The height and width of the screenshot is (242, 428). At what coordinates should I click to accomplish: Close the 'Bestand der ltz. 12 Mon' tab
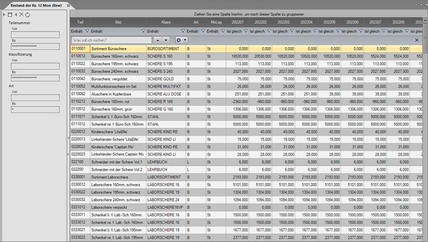click(x=69, y=5)
